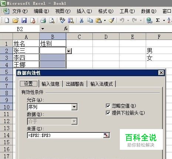
Task: Switch to the 输入法模式 tab
Action: (x=101, y=84)
